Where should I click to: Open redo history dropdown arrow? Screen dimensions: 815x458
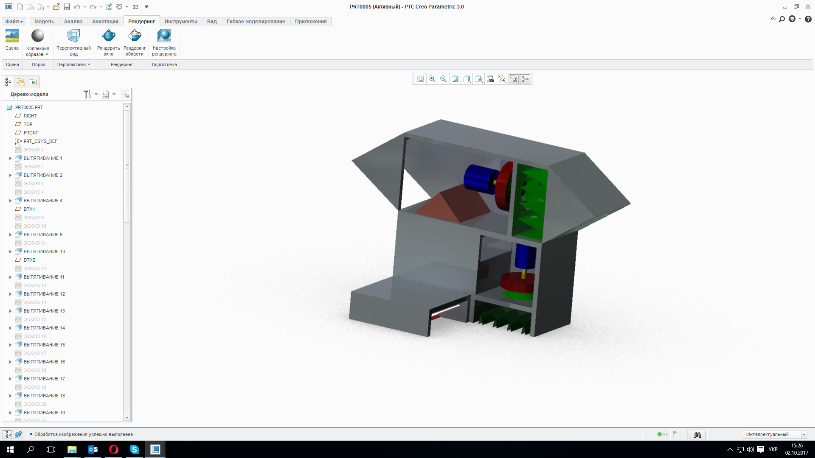click(101, 7)
